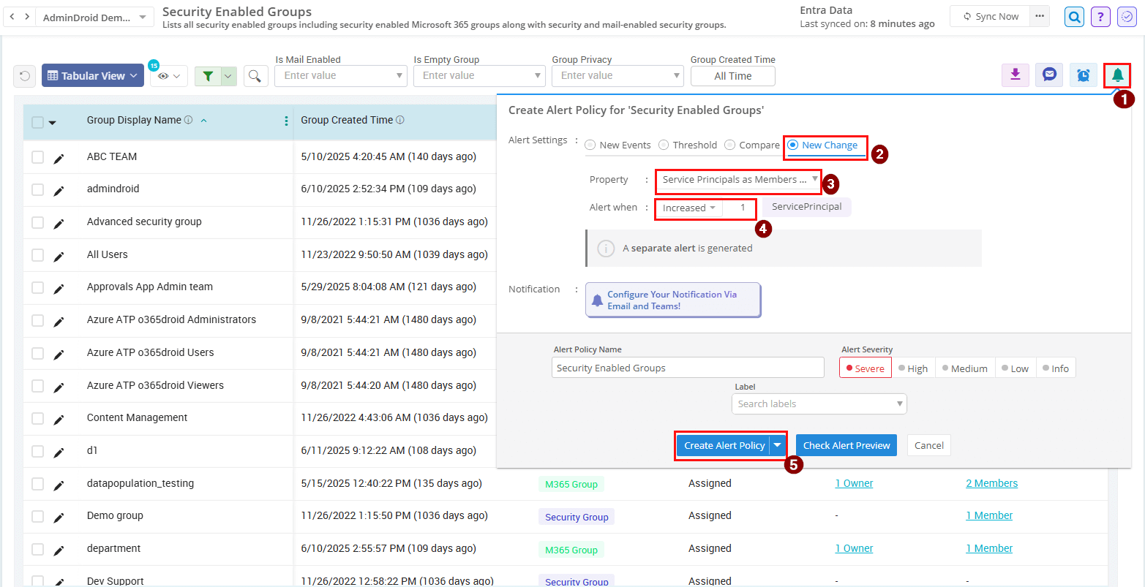Click the purple export download icon

1015,75
